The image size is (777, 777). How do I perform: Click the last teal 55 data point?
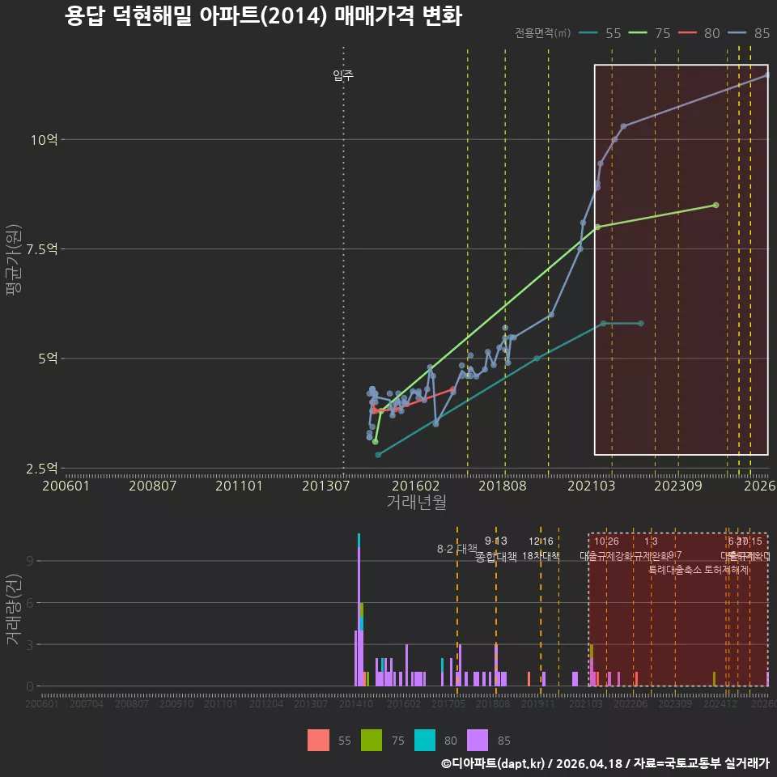tap(641, 323)
